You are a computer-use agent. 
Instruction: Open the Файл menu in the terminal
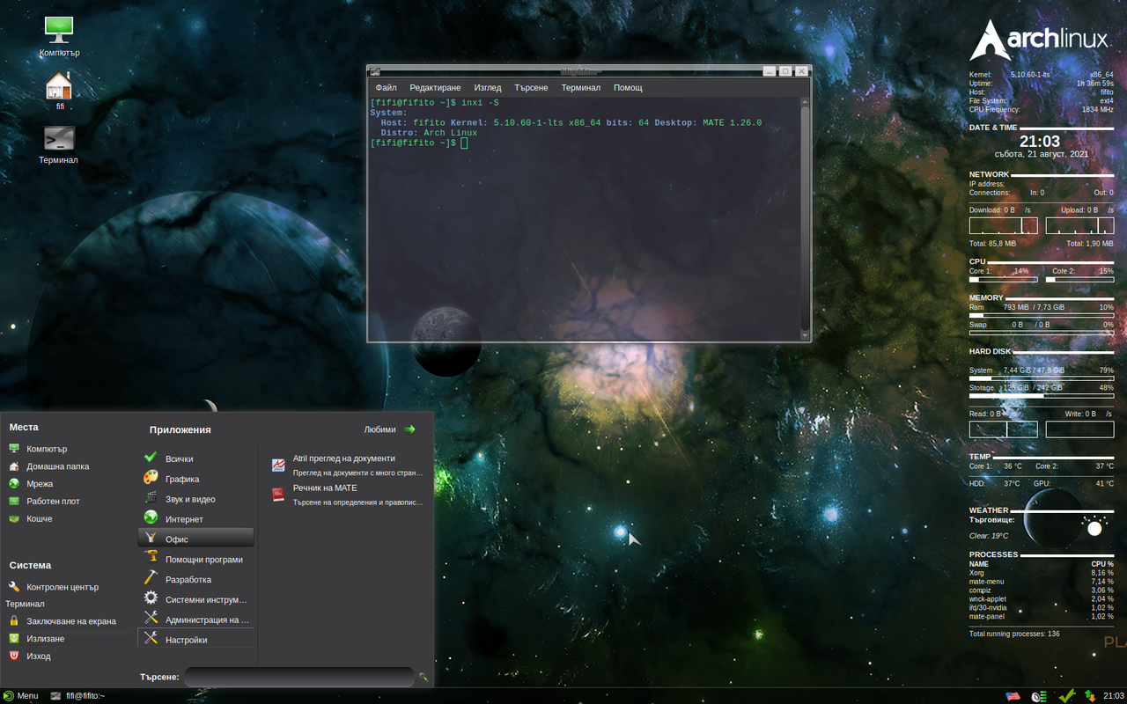[x=386, y=88]
